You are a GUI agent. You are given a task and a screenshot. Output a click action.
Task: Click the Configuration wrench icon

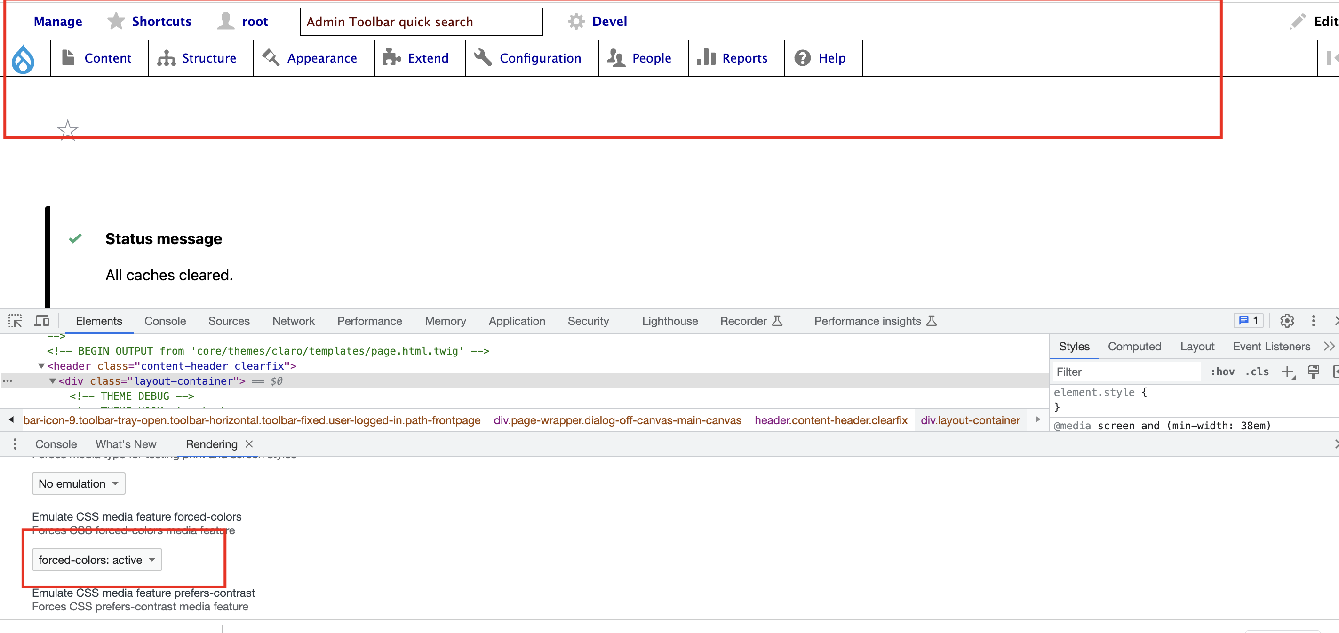[x=483, y=58]
